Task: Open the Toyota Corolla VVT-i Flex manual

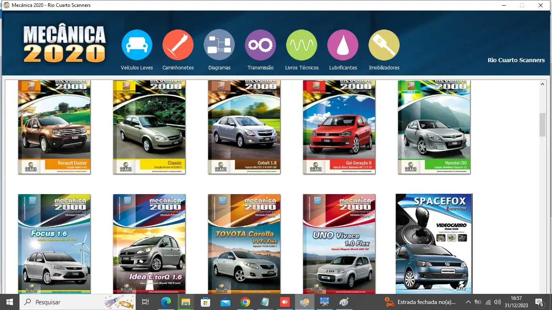Action: click(244, 243)
